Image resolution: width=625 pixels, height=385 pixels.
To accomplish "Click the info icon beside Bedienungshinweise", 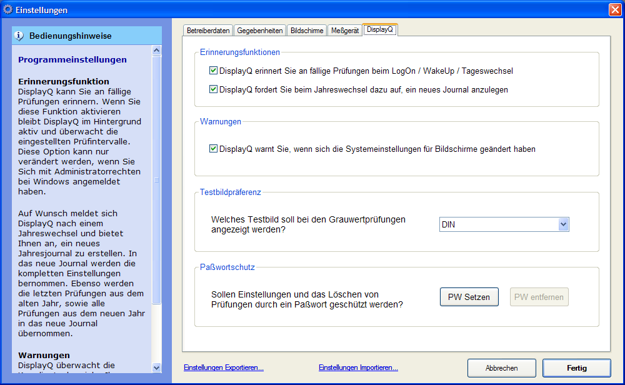I will (19, 36).
